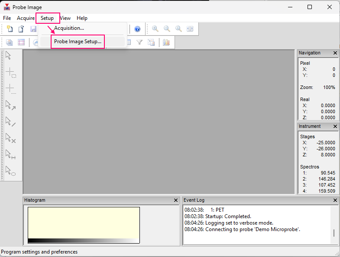
Task: Close the Navigation panel
Action: coord(335,53)
